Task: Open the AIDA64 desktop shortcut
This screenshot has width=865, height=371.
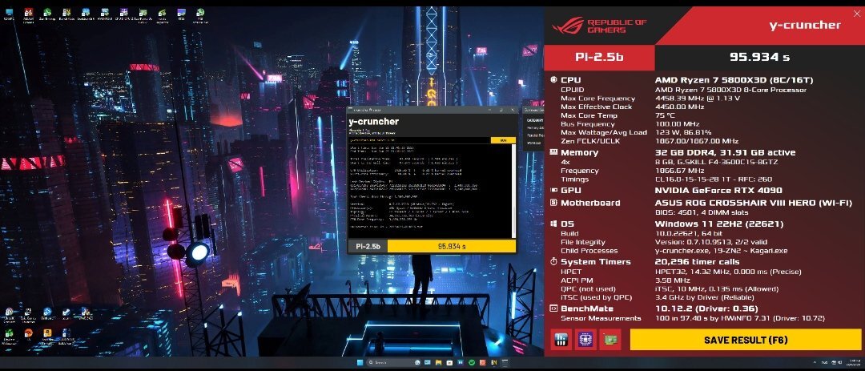Action: click(29, 14)
